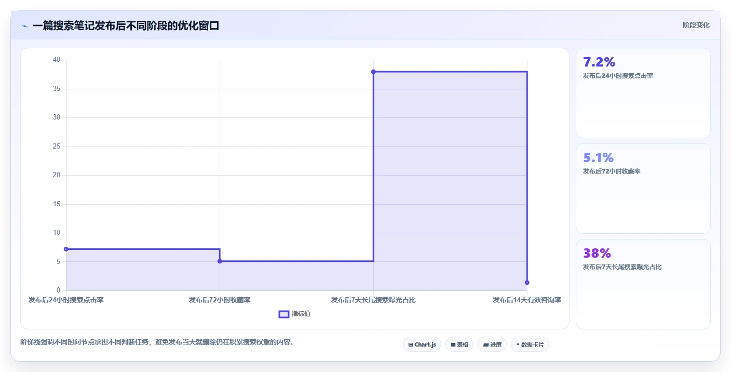Viewport: 731px width, 372px height.
Task: Select the Chart.js chip
Action: [422, 344]
